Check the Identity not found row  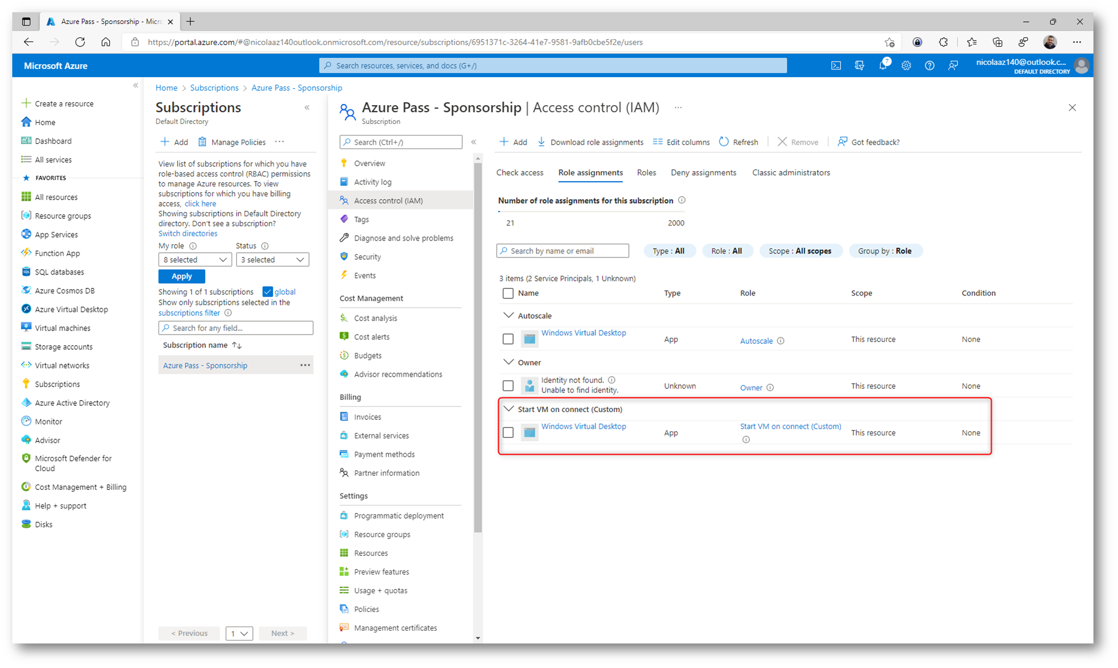click(x=508, y=385)
